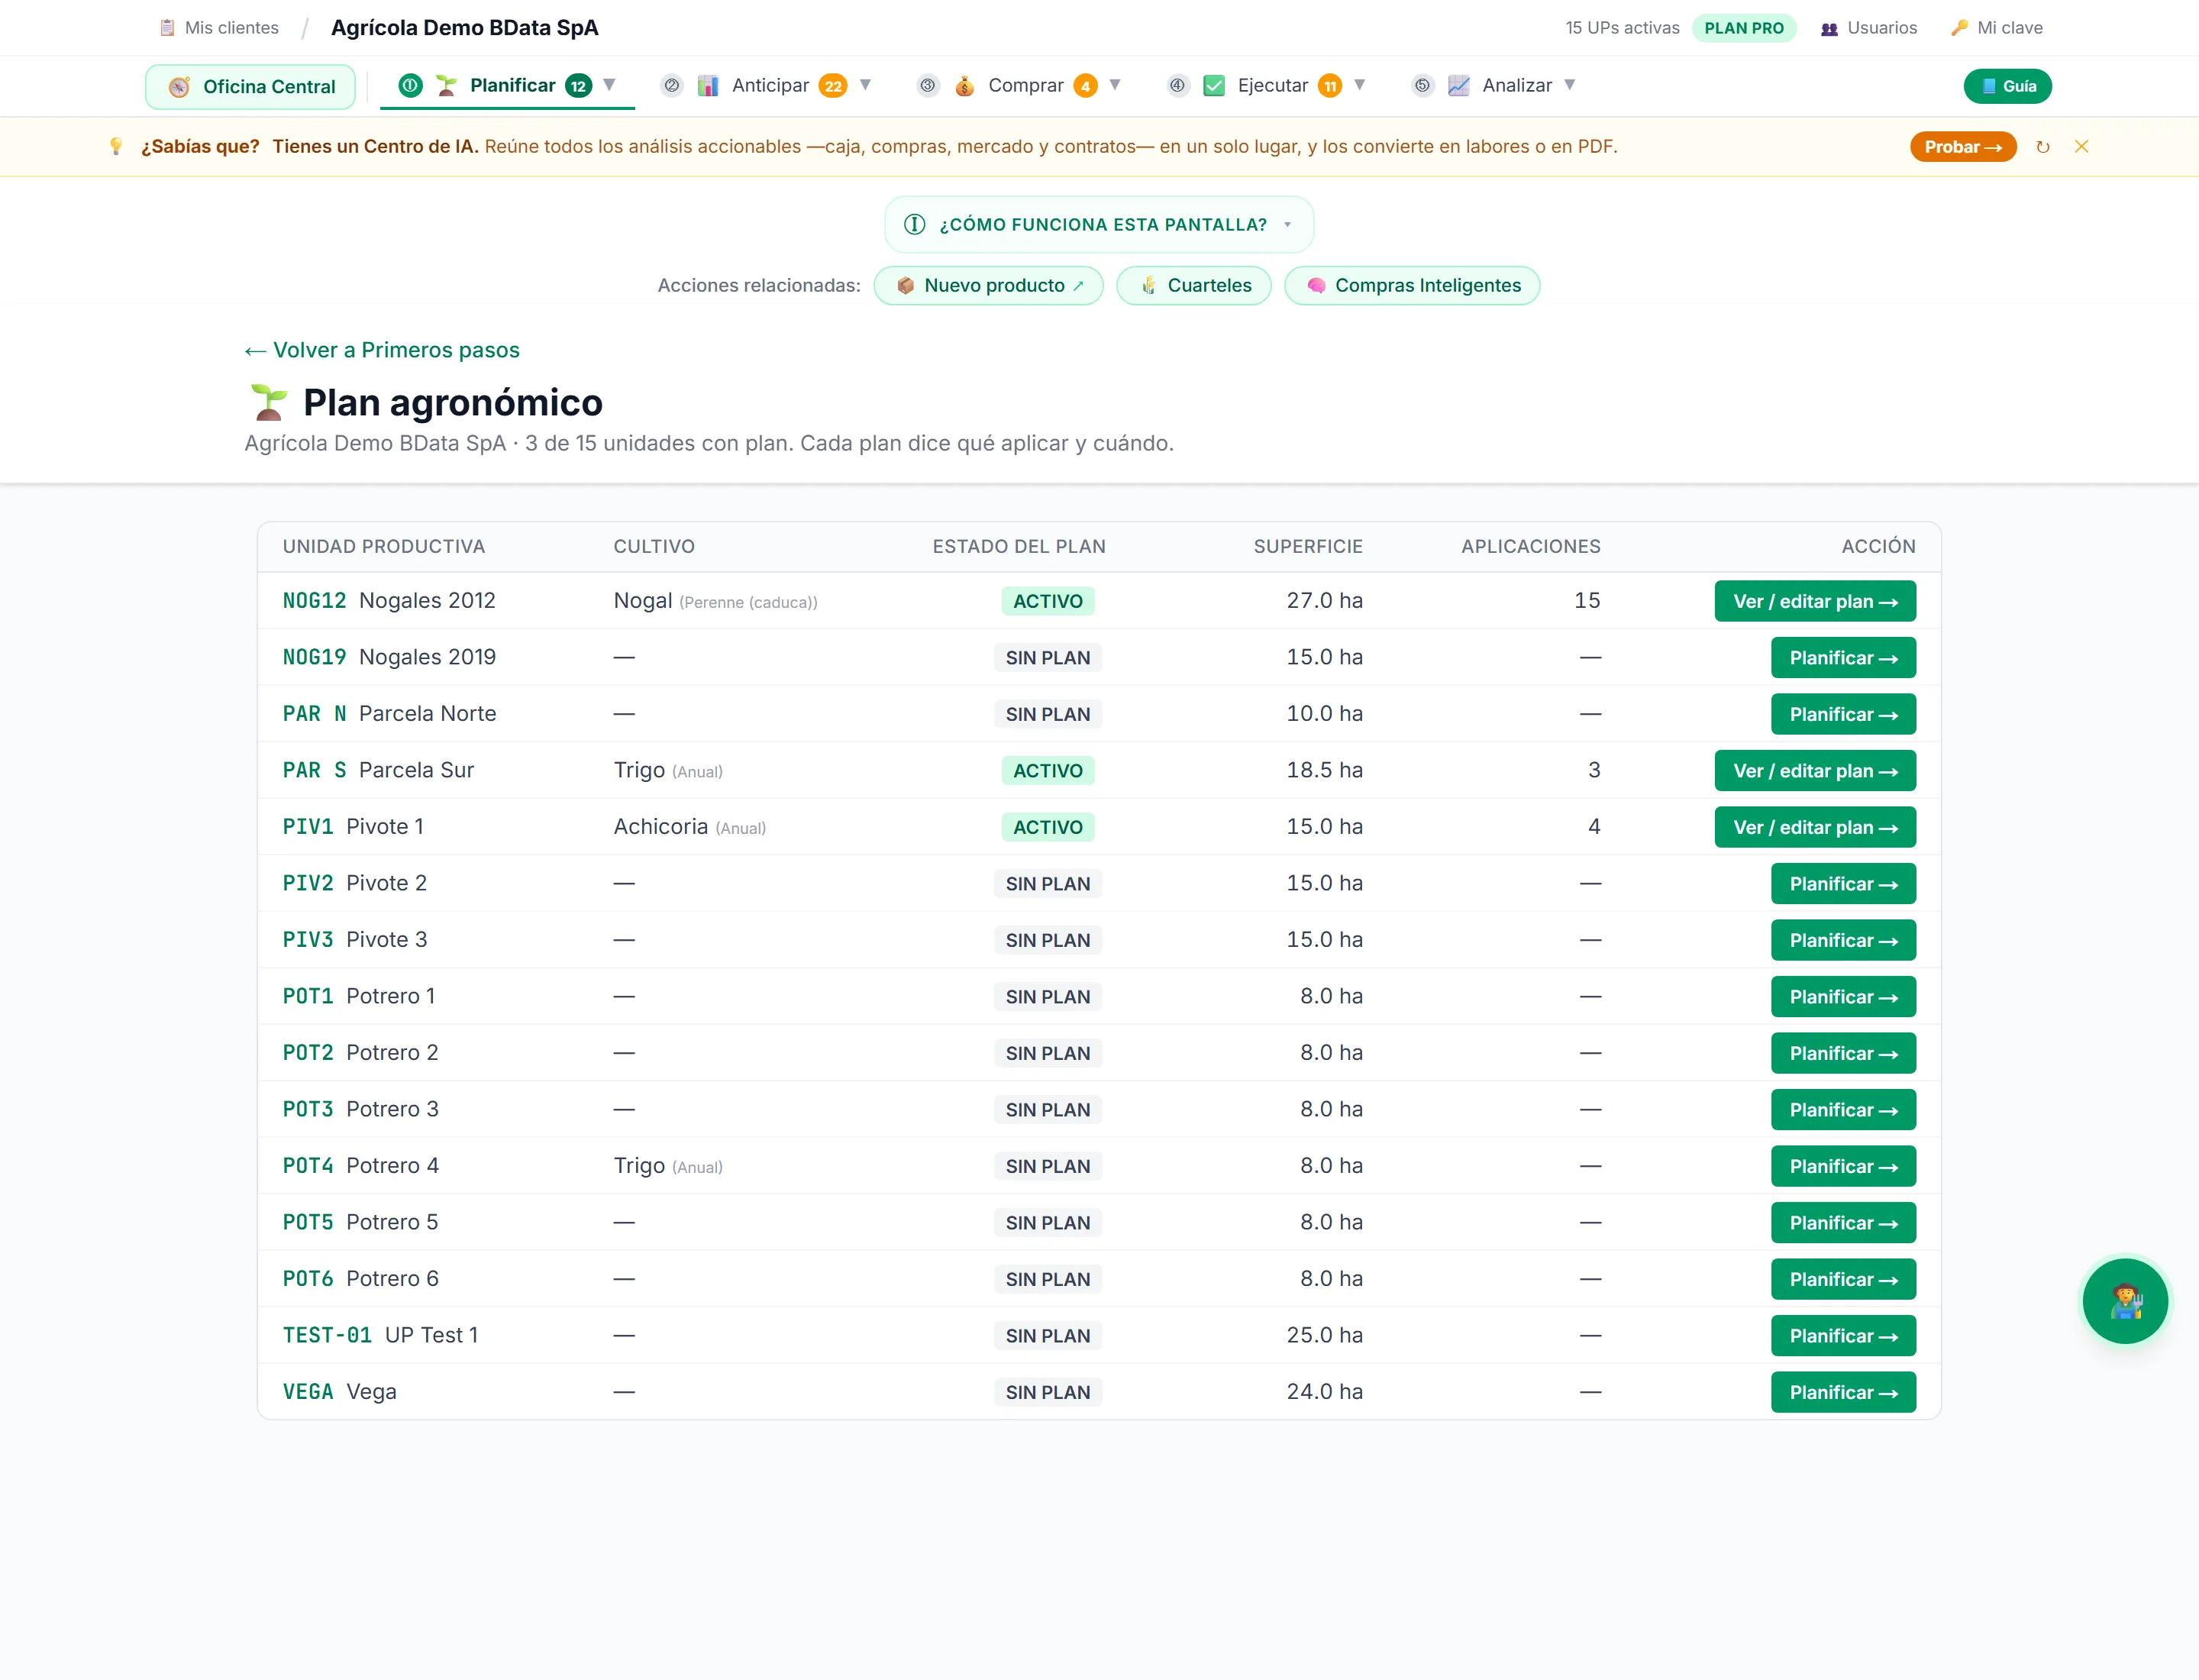
Task: Open the Mis clientes breadcrumb
Action: 219,28
